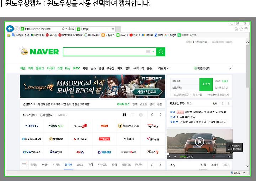This screenshot has height=181, width=256.
Task: Select the 경제M topic tab
Action: 68,165
